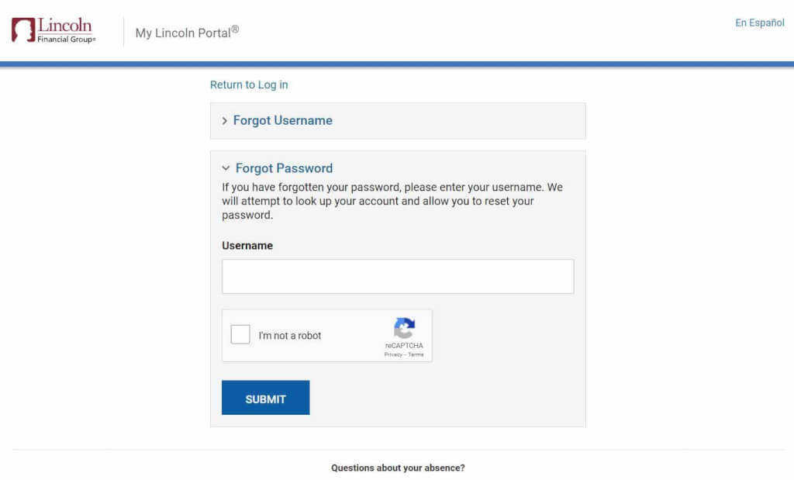Viewport: 794px width, 480px height.
Task: Open the Forgot Username section heading
Action: coord(282,121)
